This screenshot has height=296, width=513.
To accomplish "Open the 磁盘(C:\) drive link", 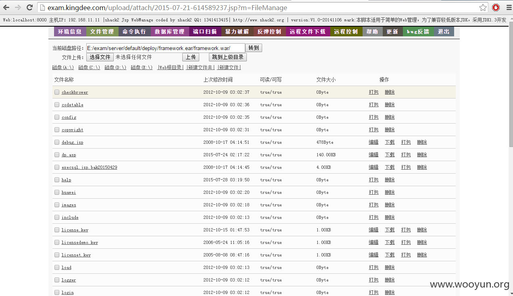I will [x=89, y=67].
